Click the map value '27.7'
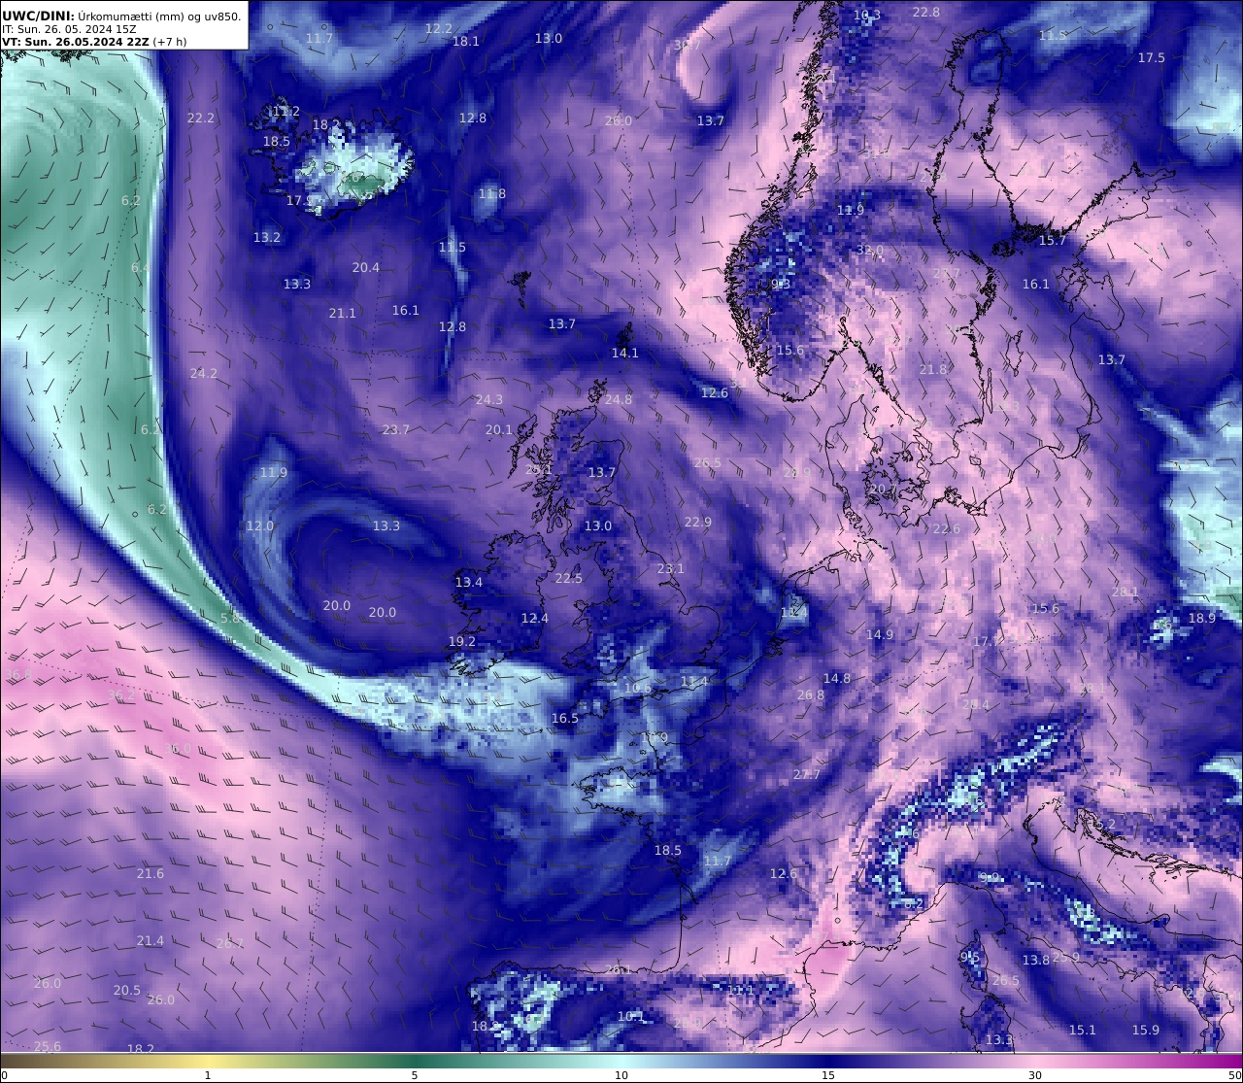 [807, 775]
